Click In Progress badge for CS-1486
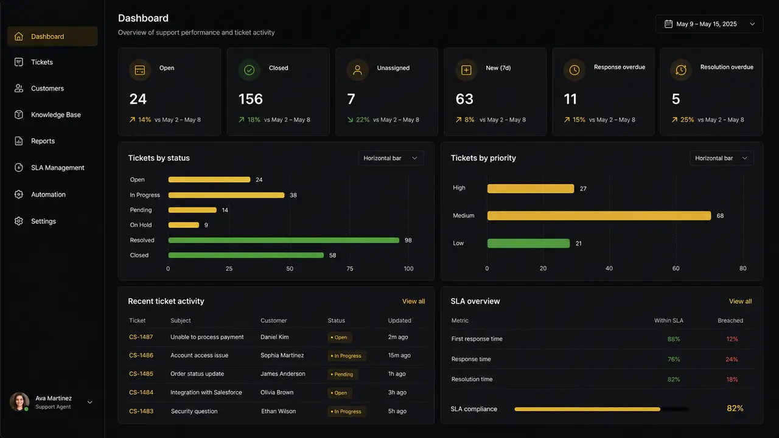This screenshot has width=779, height=438. (x=347, y=356)
